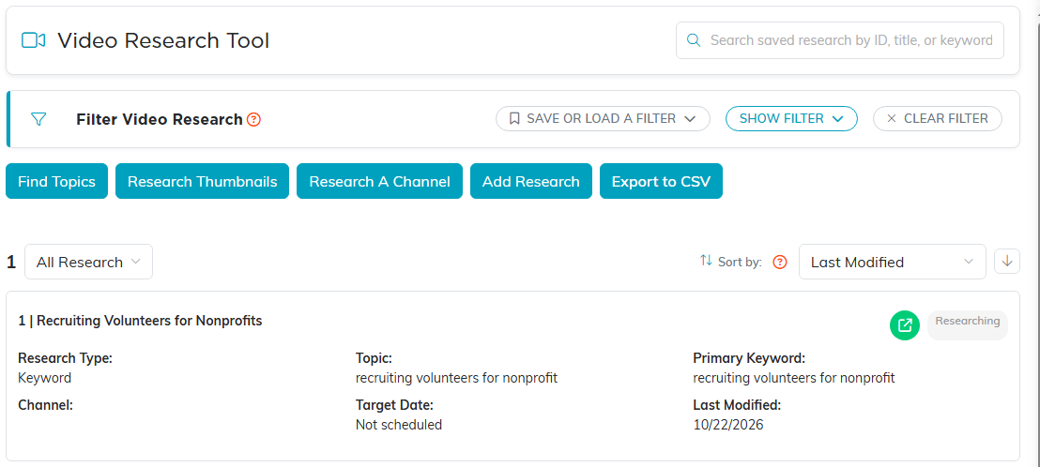The width and height of the screenshot is (1040, 467).
Task: Click the magnifier icon in the search box
Action: 694,40
